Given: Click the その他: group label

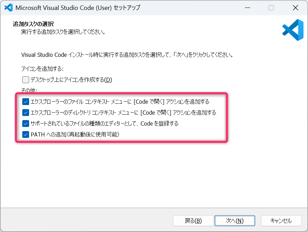Looking at the screenshot, I should 29,91.
